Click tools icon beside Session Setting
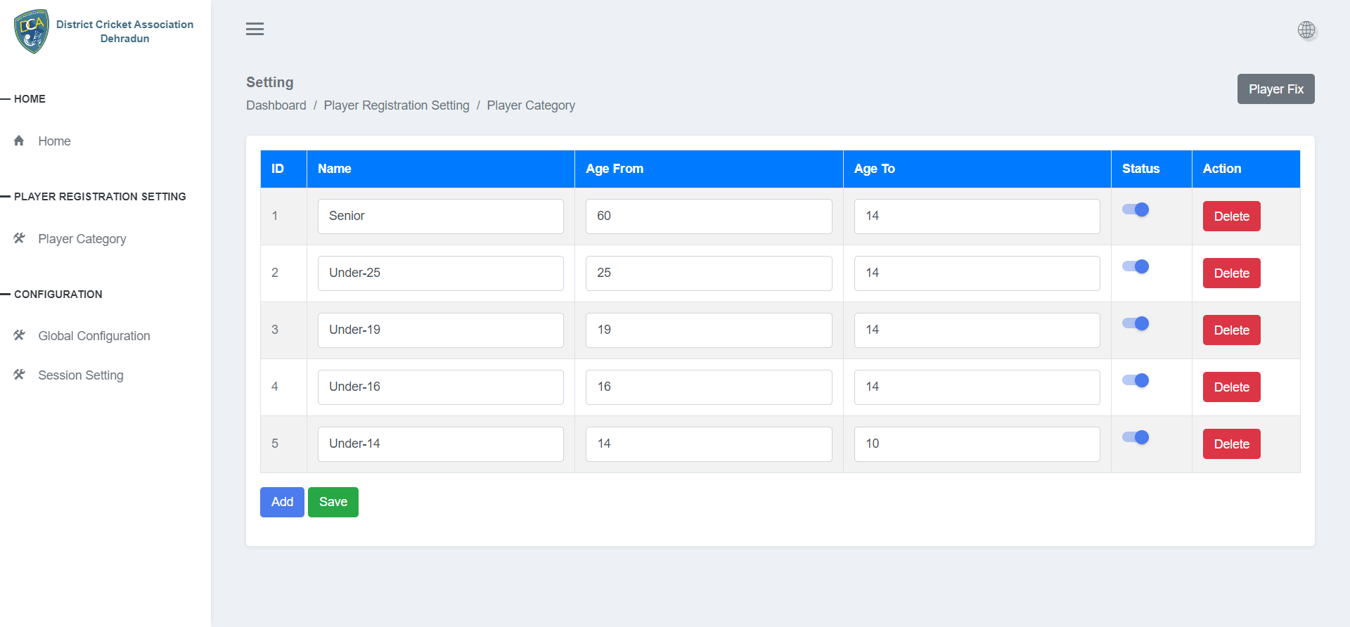The width and height of the screenshot is (1350, 627). 19,375
